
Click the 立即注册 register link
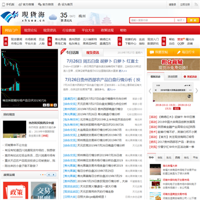185,4
